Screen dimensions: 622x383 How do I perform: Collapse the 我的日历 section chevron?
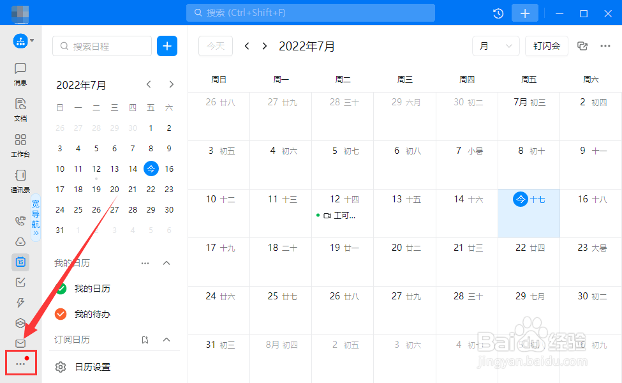click(x=167, y=263)
